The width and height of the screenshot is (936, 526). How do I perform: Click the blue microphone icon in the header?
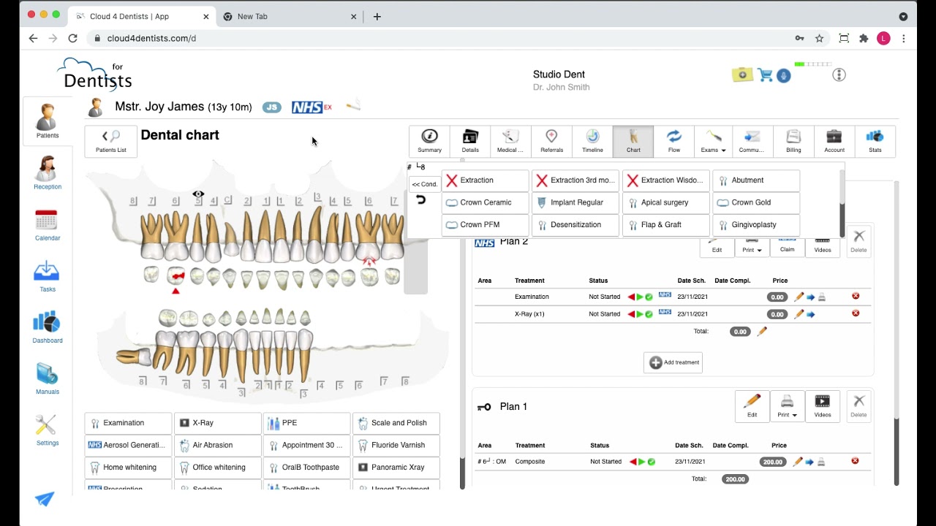[784, 75]
